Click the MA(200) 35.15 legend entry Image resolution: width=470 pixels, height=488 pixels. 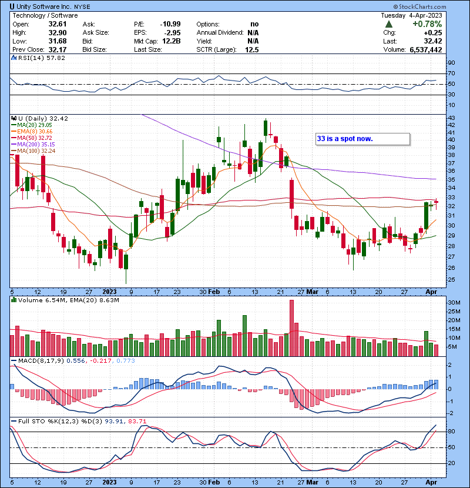(36, 145)
